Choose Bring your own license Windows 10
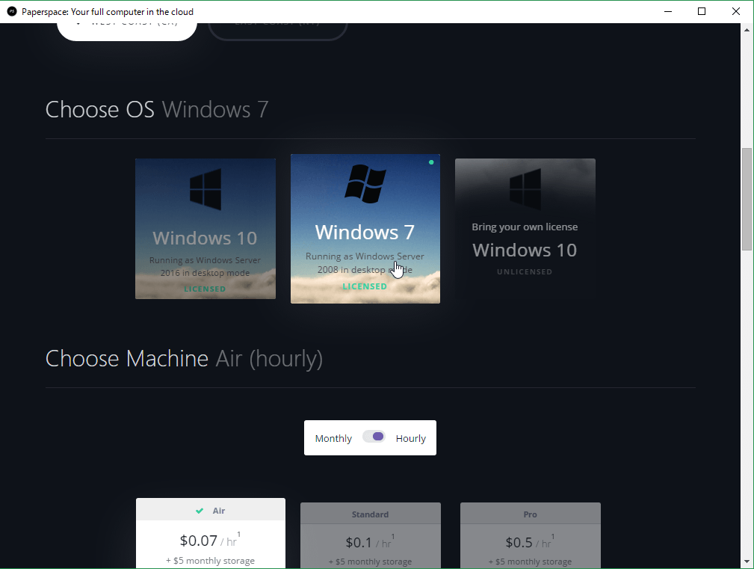Viewport: 754px width, 569px height. click(525, 229)
